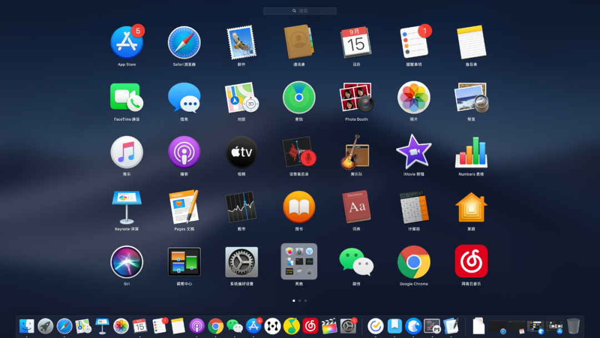Open the 查找 Find My app

point(299,97)
